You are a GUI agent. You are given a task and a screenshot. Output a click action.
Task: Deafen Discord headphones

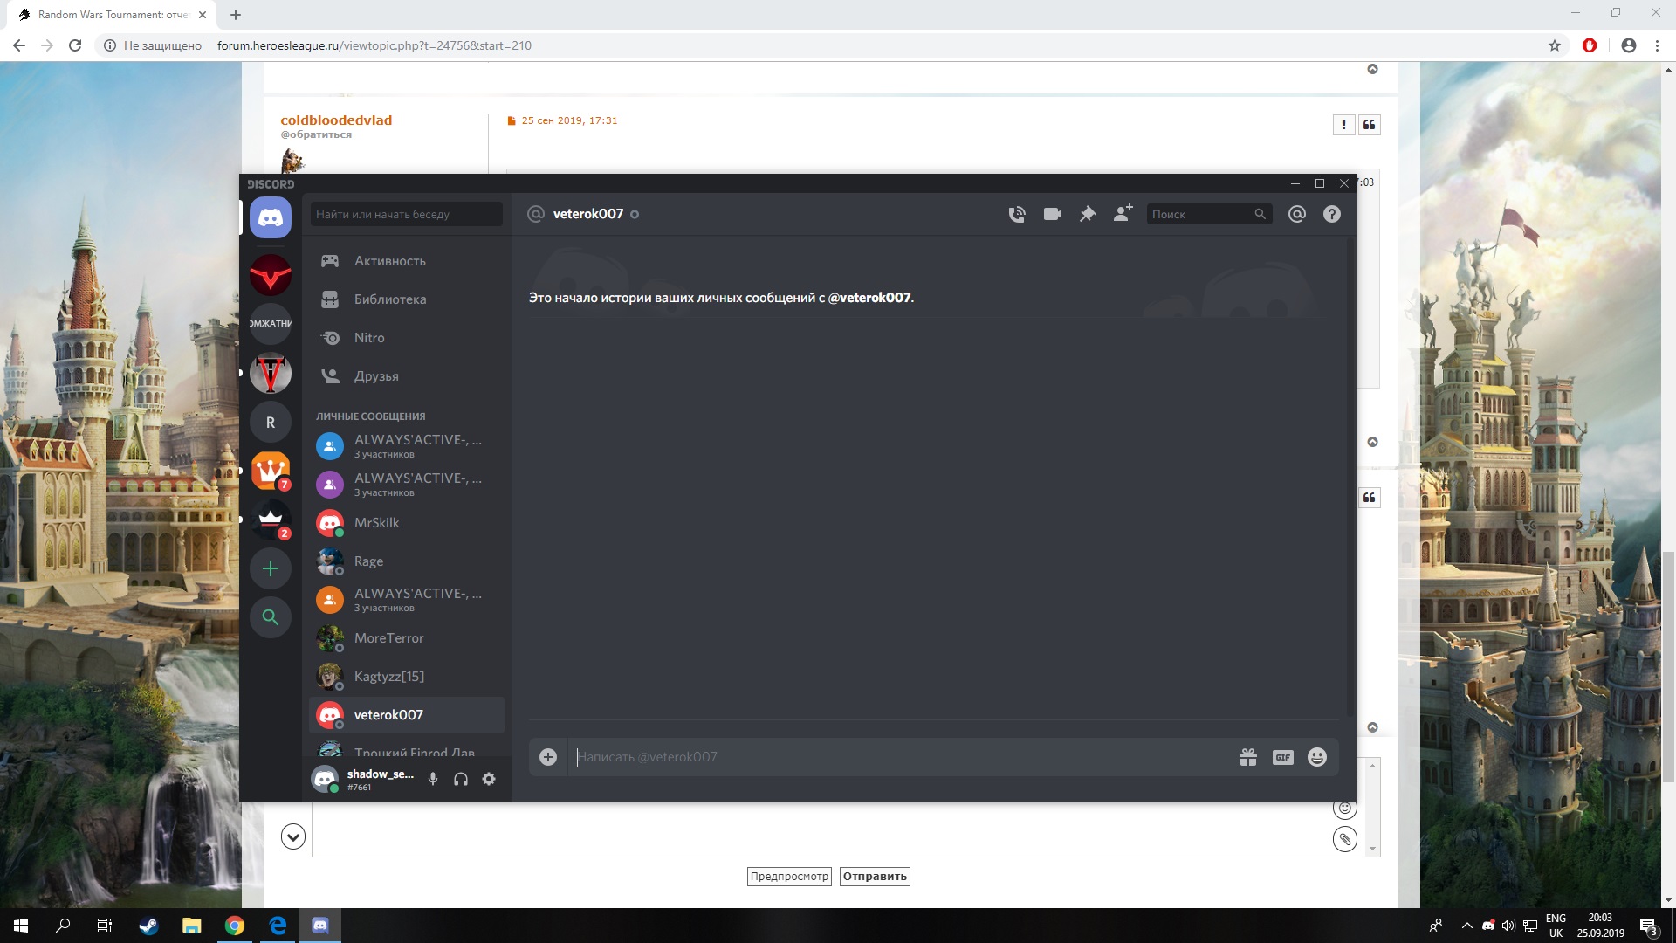(461, 779)
